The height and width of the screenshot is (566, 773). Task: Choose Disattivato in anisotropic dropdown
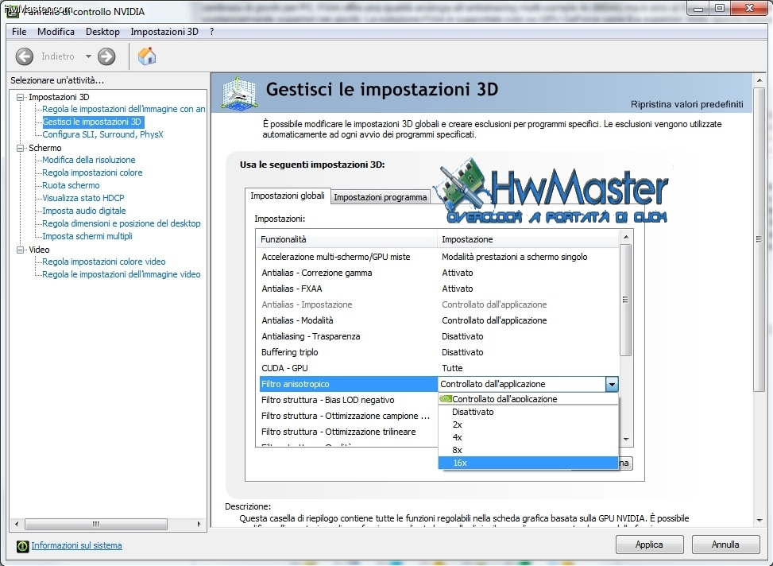click(x=528, y=412)
